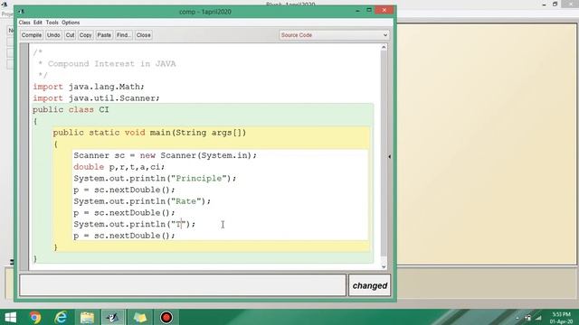This screenshot has height=325, width=579.
Task: Minimize the comp editor window
Action: point(357,11)
